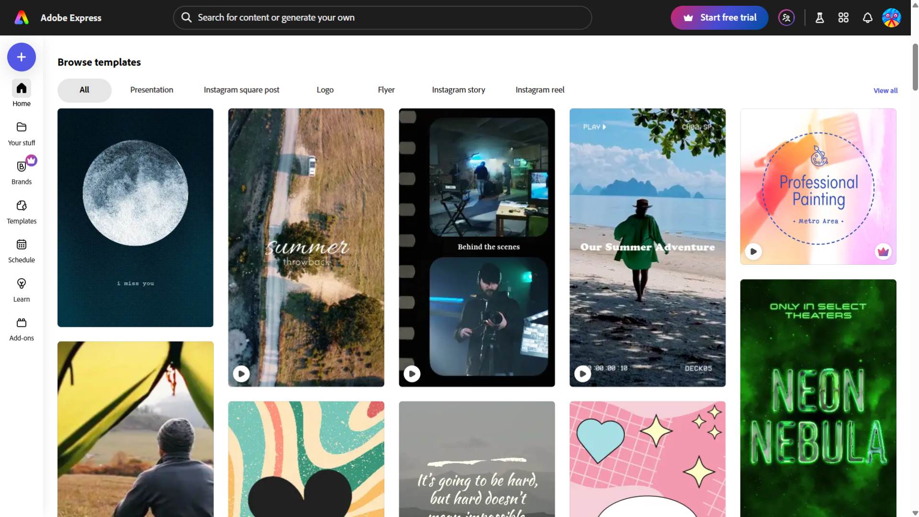
Task: Click the search magnifier icon
Action: pyautogui.click(x=186, y=18)
